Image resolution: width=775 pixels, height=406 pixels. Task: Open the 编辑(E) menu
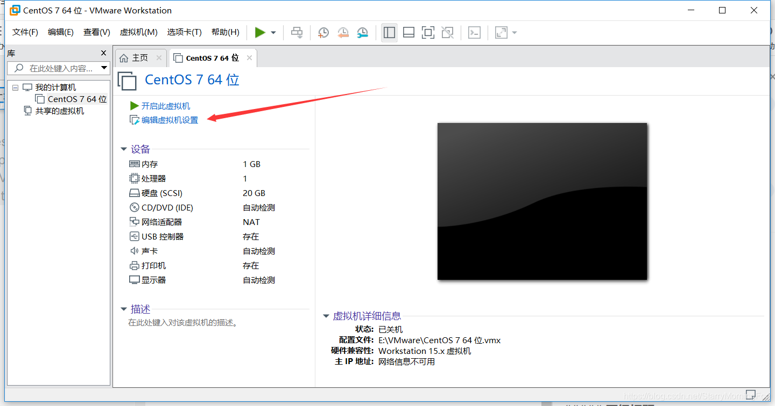(61, 32)
